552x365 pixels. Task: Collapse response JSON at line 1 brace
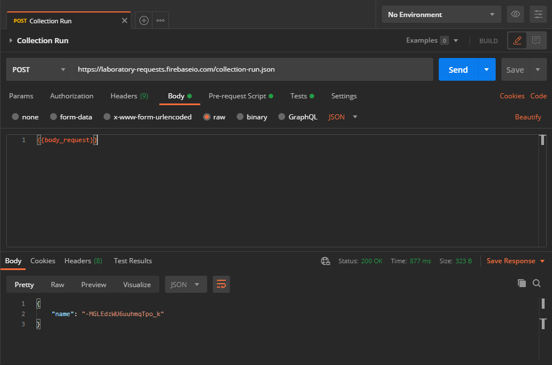pyautogui.click(x=38, y=304)
